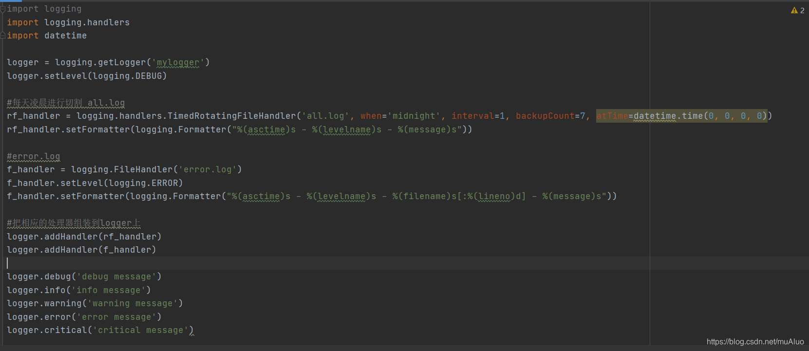The width and height of the screenshot is (809, 351).
Task: Click the 'midnight' string value
Action: [x=414, y=116]
